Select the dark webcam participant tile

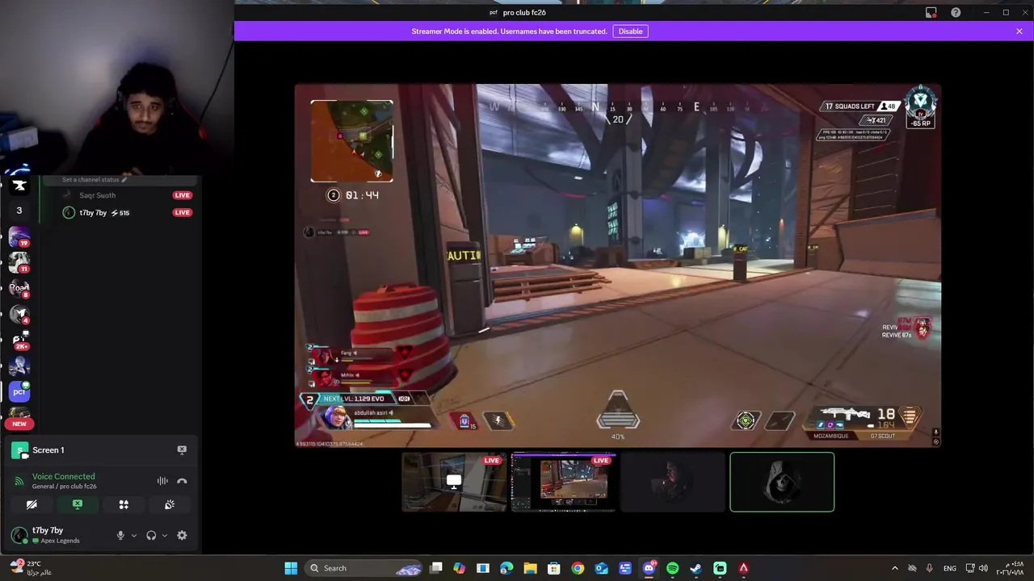pyautogui.click(x=673, y=483)
